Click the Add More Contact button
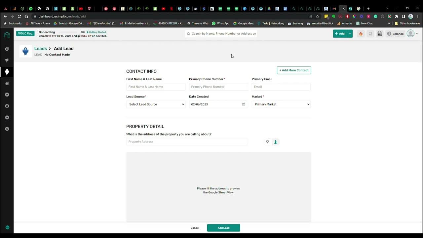 click(x=294, y=70)
